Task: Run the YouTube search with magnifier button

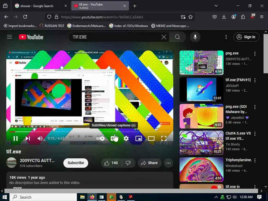Action: 177,37
